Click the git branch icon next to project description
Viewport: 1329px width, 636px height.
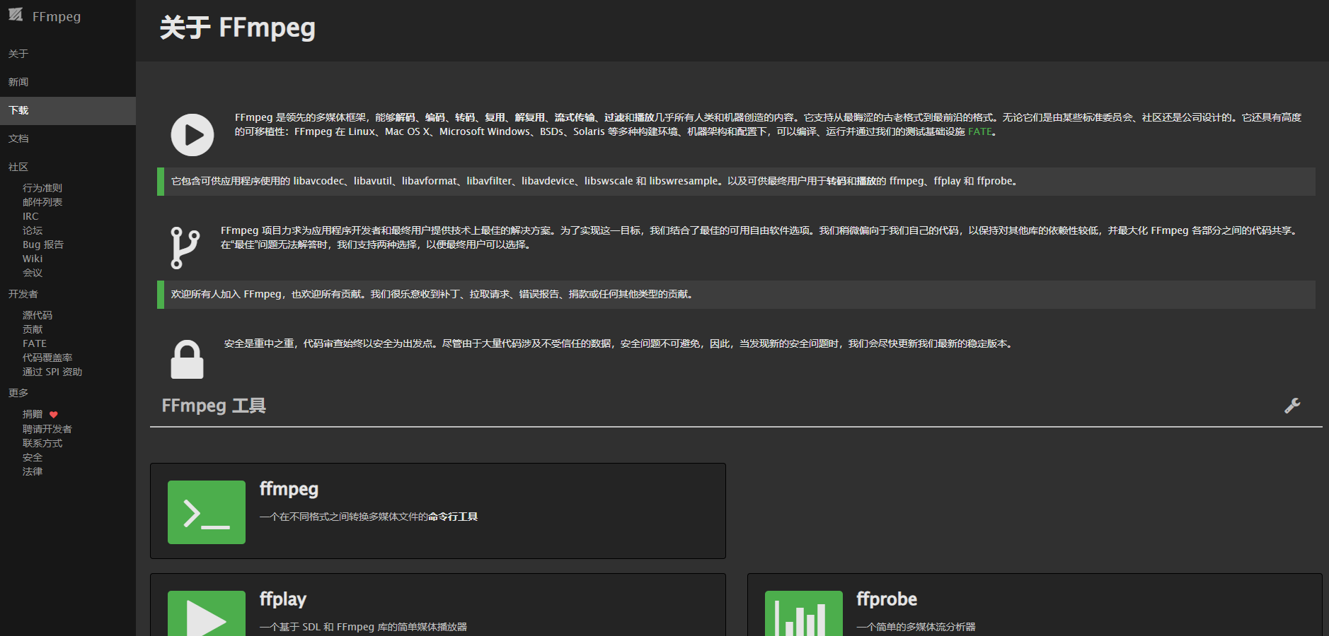click(185, 245)
